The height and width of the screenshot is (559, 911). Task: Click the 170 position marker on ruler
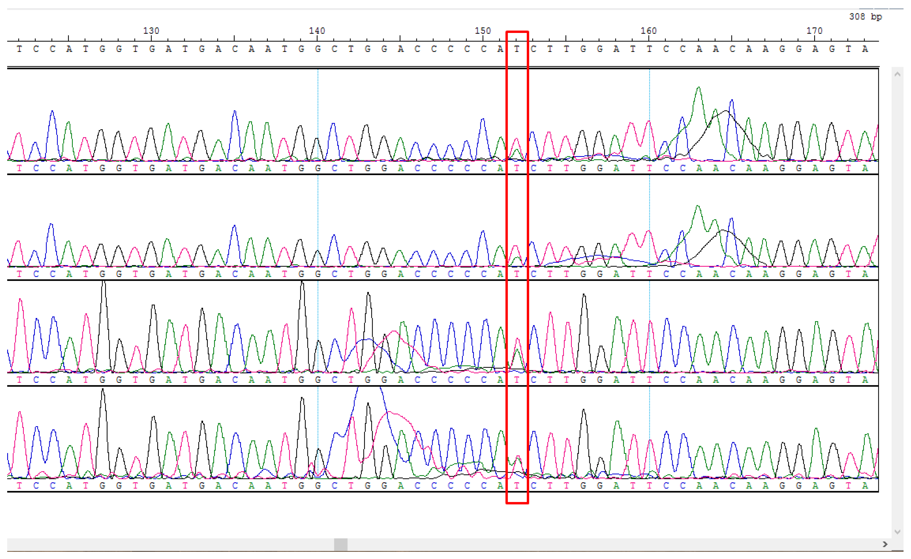pyautogui.click(x=814, y=31)
